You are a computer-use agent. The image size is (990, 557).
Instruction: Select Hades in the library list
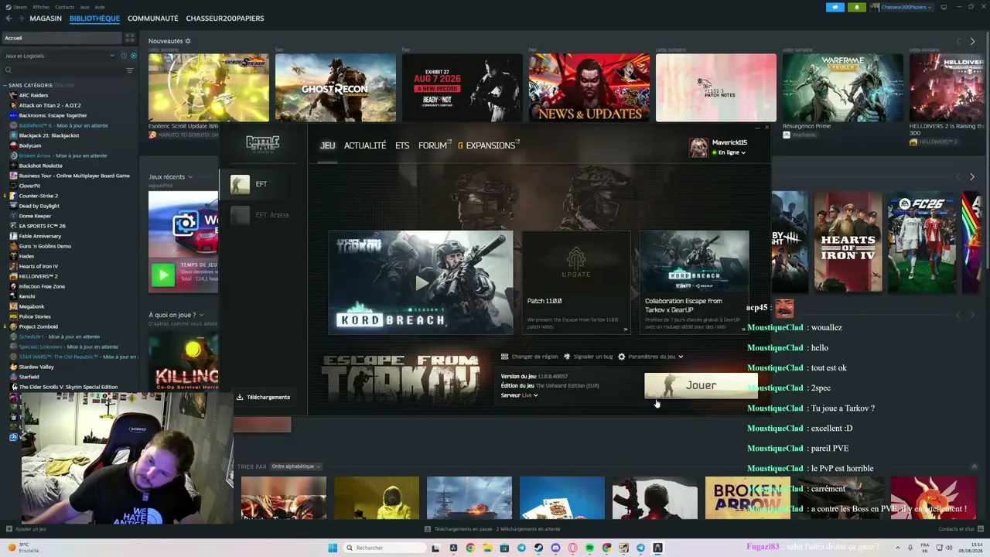pos(26,256)
